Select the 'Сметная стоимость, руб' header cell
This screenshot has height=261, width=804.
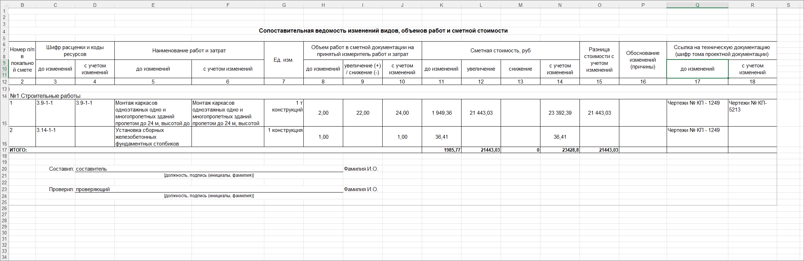tap(501, 51)
